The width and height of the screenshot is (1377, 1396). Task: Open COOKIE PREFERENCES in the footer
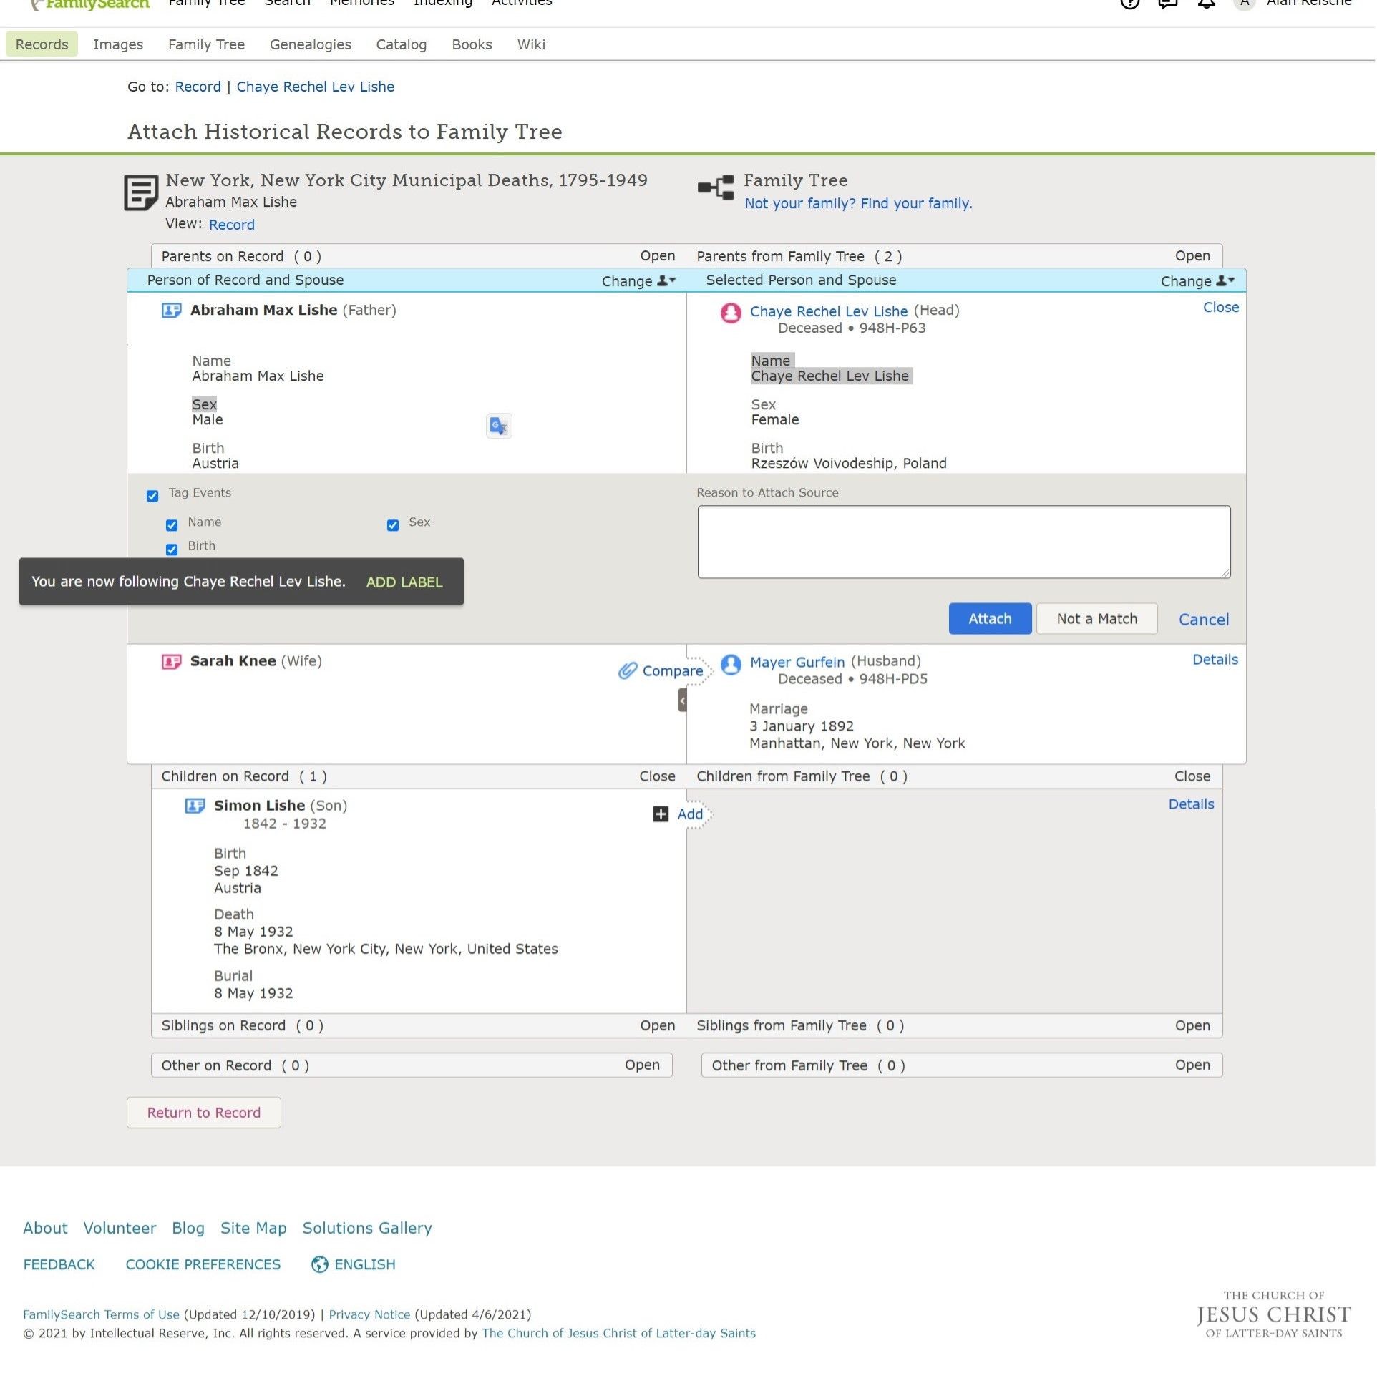coord(203,1264)
